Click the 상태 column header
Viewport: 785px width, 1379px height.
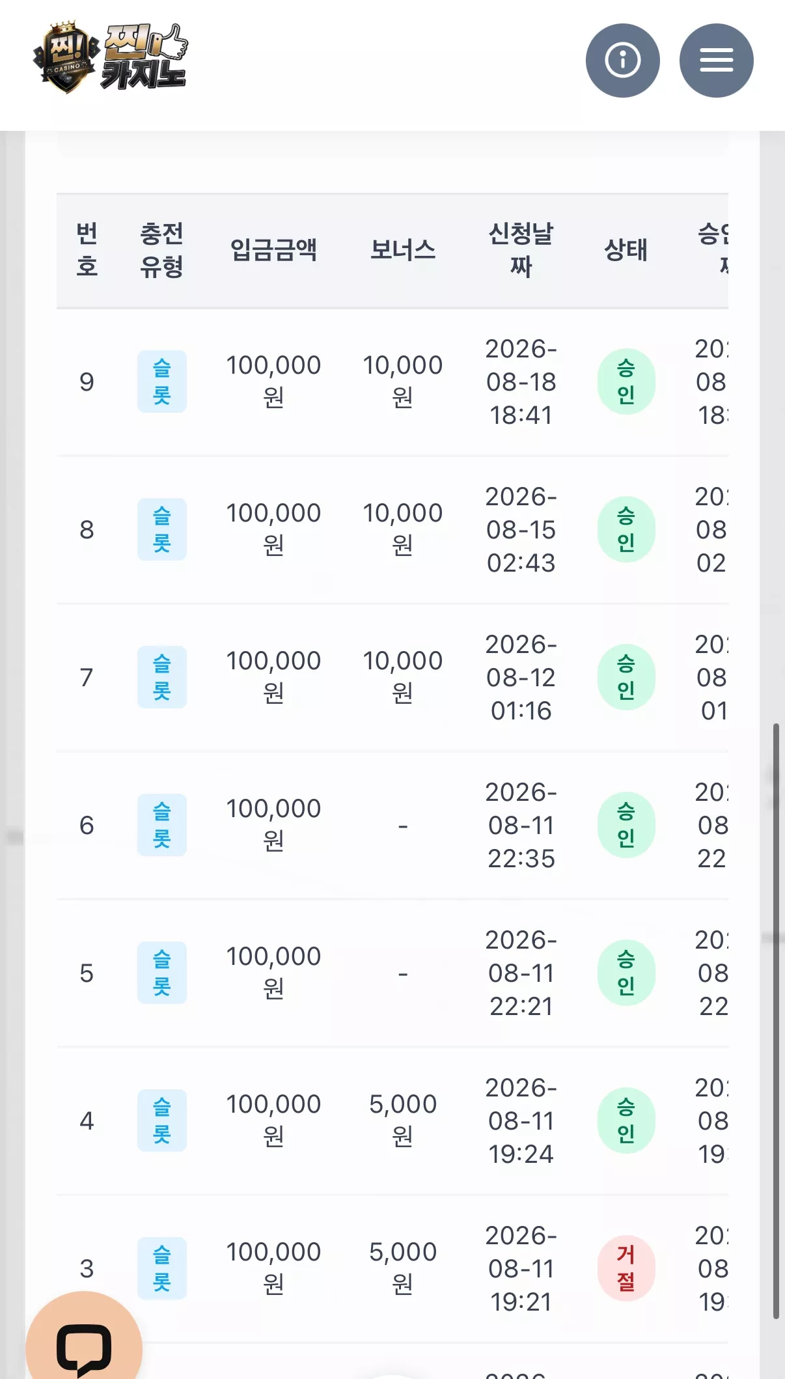click(x=626, y=250)
